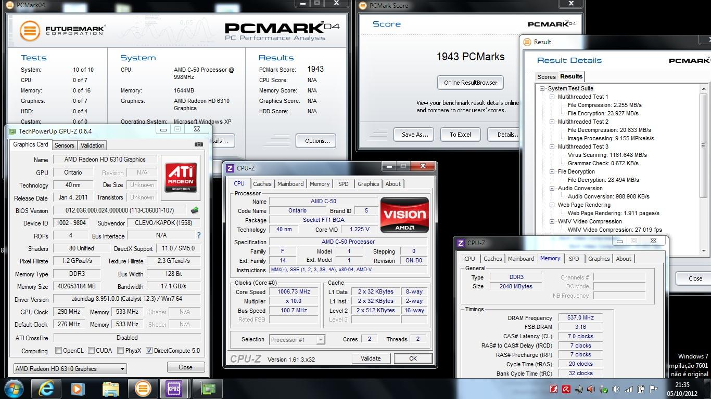Switch to the GPU-Z taskbar icon

207,389
